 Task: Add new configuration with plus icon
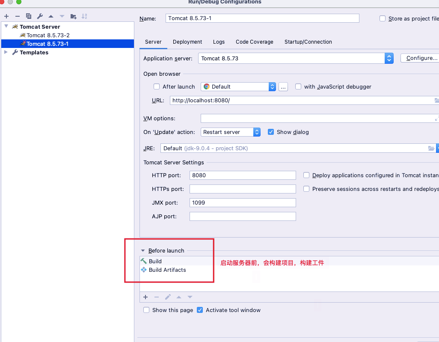click(6, 17)
